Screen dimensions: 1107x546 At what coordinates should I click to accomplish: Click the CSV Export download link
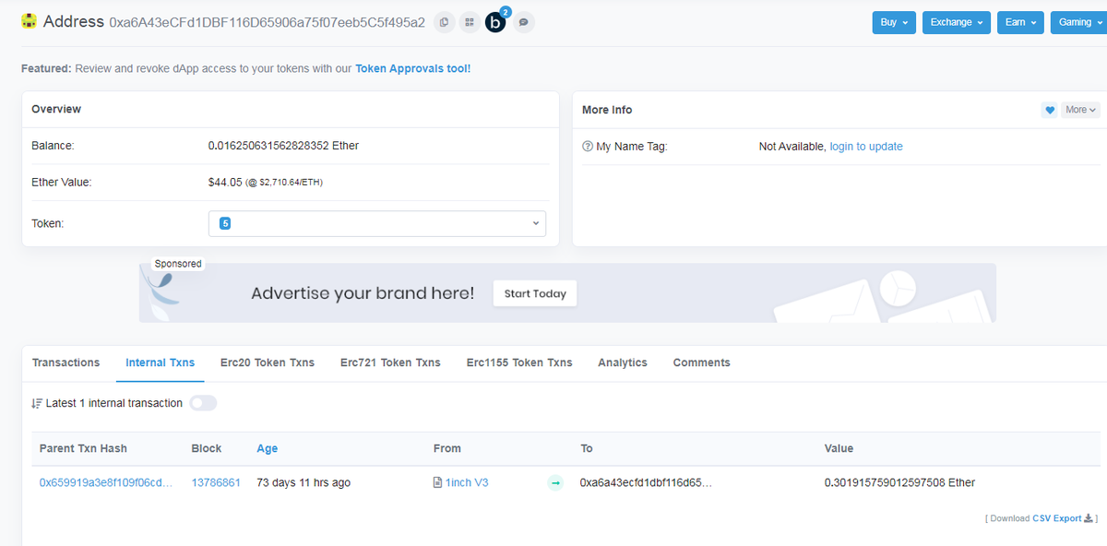pyautogui.click(x=1056, y=518)
